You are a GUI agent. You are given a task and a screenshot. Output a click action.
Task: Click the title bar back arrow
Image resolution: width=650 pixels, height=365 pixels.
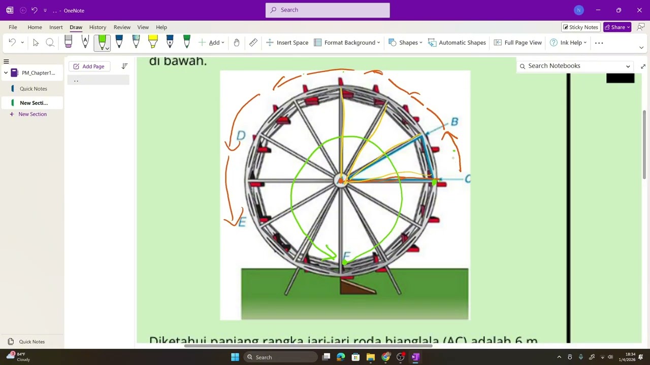click(x=23, y=10)
